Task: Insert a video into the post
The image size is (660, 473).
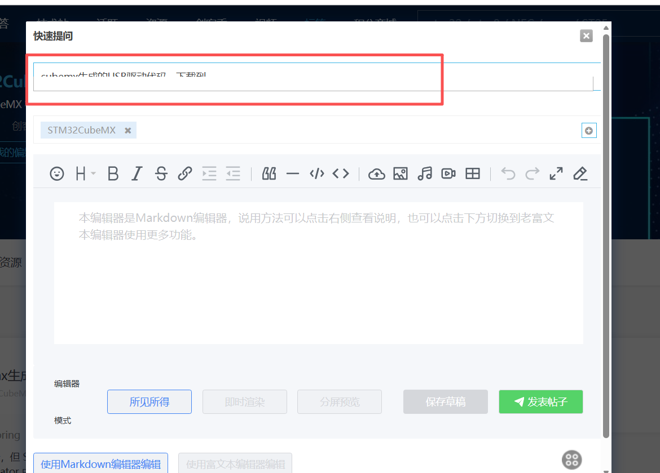Action: click(x=448, y=173)
